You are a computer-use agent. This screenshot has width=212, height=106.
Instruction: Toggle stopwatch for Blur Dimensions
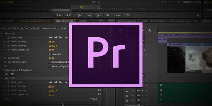[5, 62]
